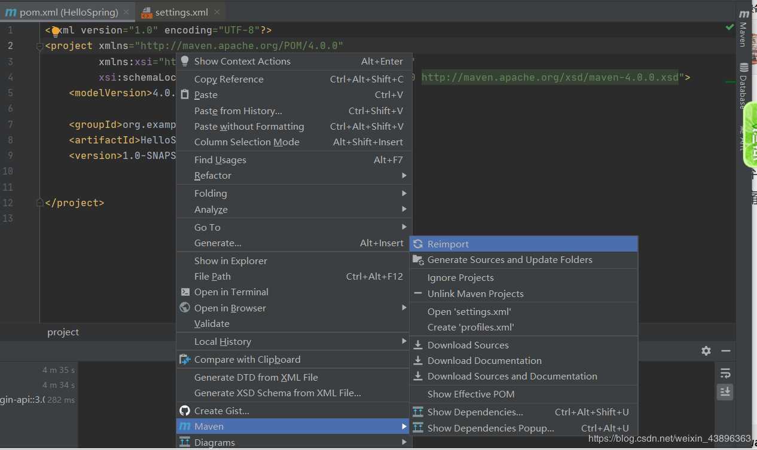This screenshot has width=757, height=450.
Task: Click the project breadcrumb below editor
Action: 63,332
